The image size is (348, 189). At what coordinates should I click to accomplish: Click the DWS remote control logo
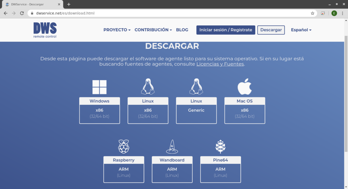[x=45, y=30]
